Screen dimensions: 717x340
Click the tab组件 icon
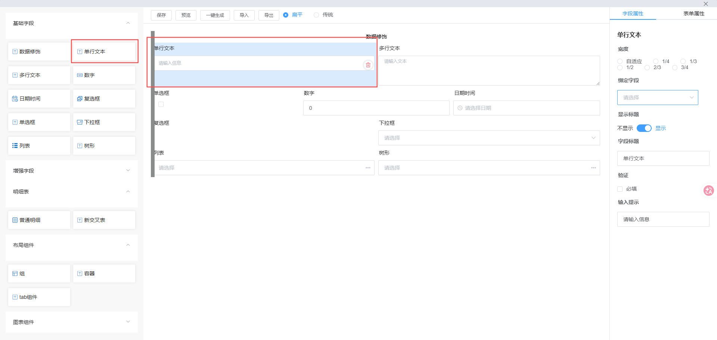(15, 297)
